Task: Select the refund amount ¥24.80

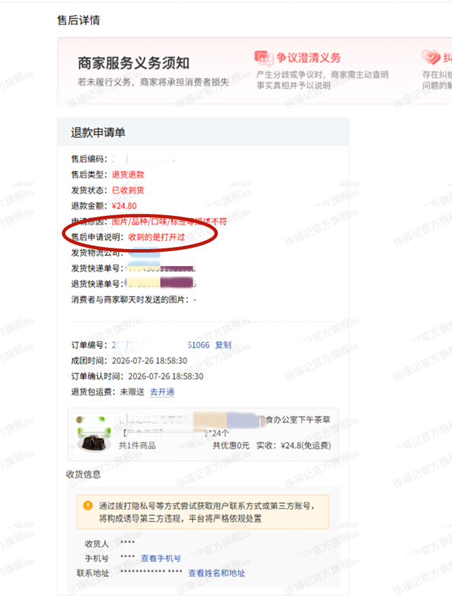Action: tap(124, 206)
